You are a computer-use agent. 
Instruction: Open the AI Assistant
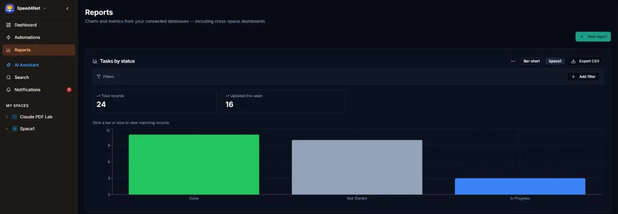pos(39,65)
